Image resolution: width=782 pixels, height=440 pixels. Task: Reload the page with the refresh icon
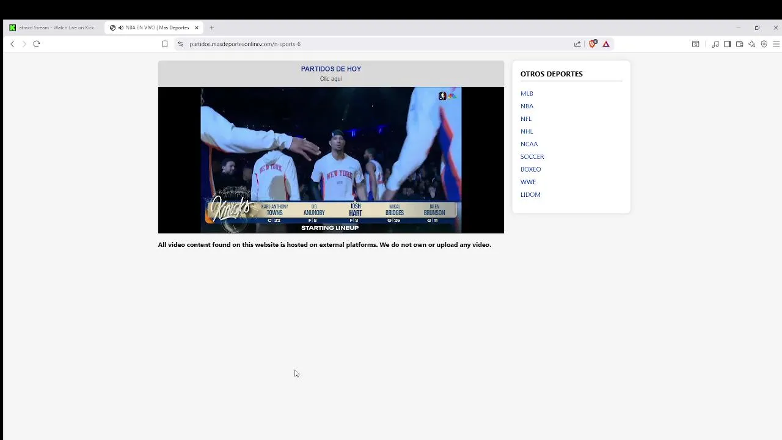37,44
